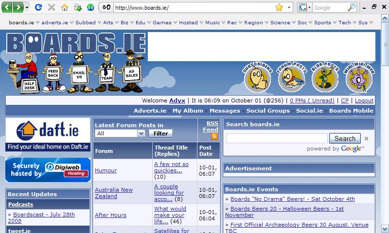389x233 pixels.
Task: Reload the page with the Refresh icon
Action: 38,7
